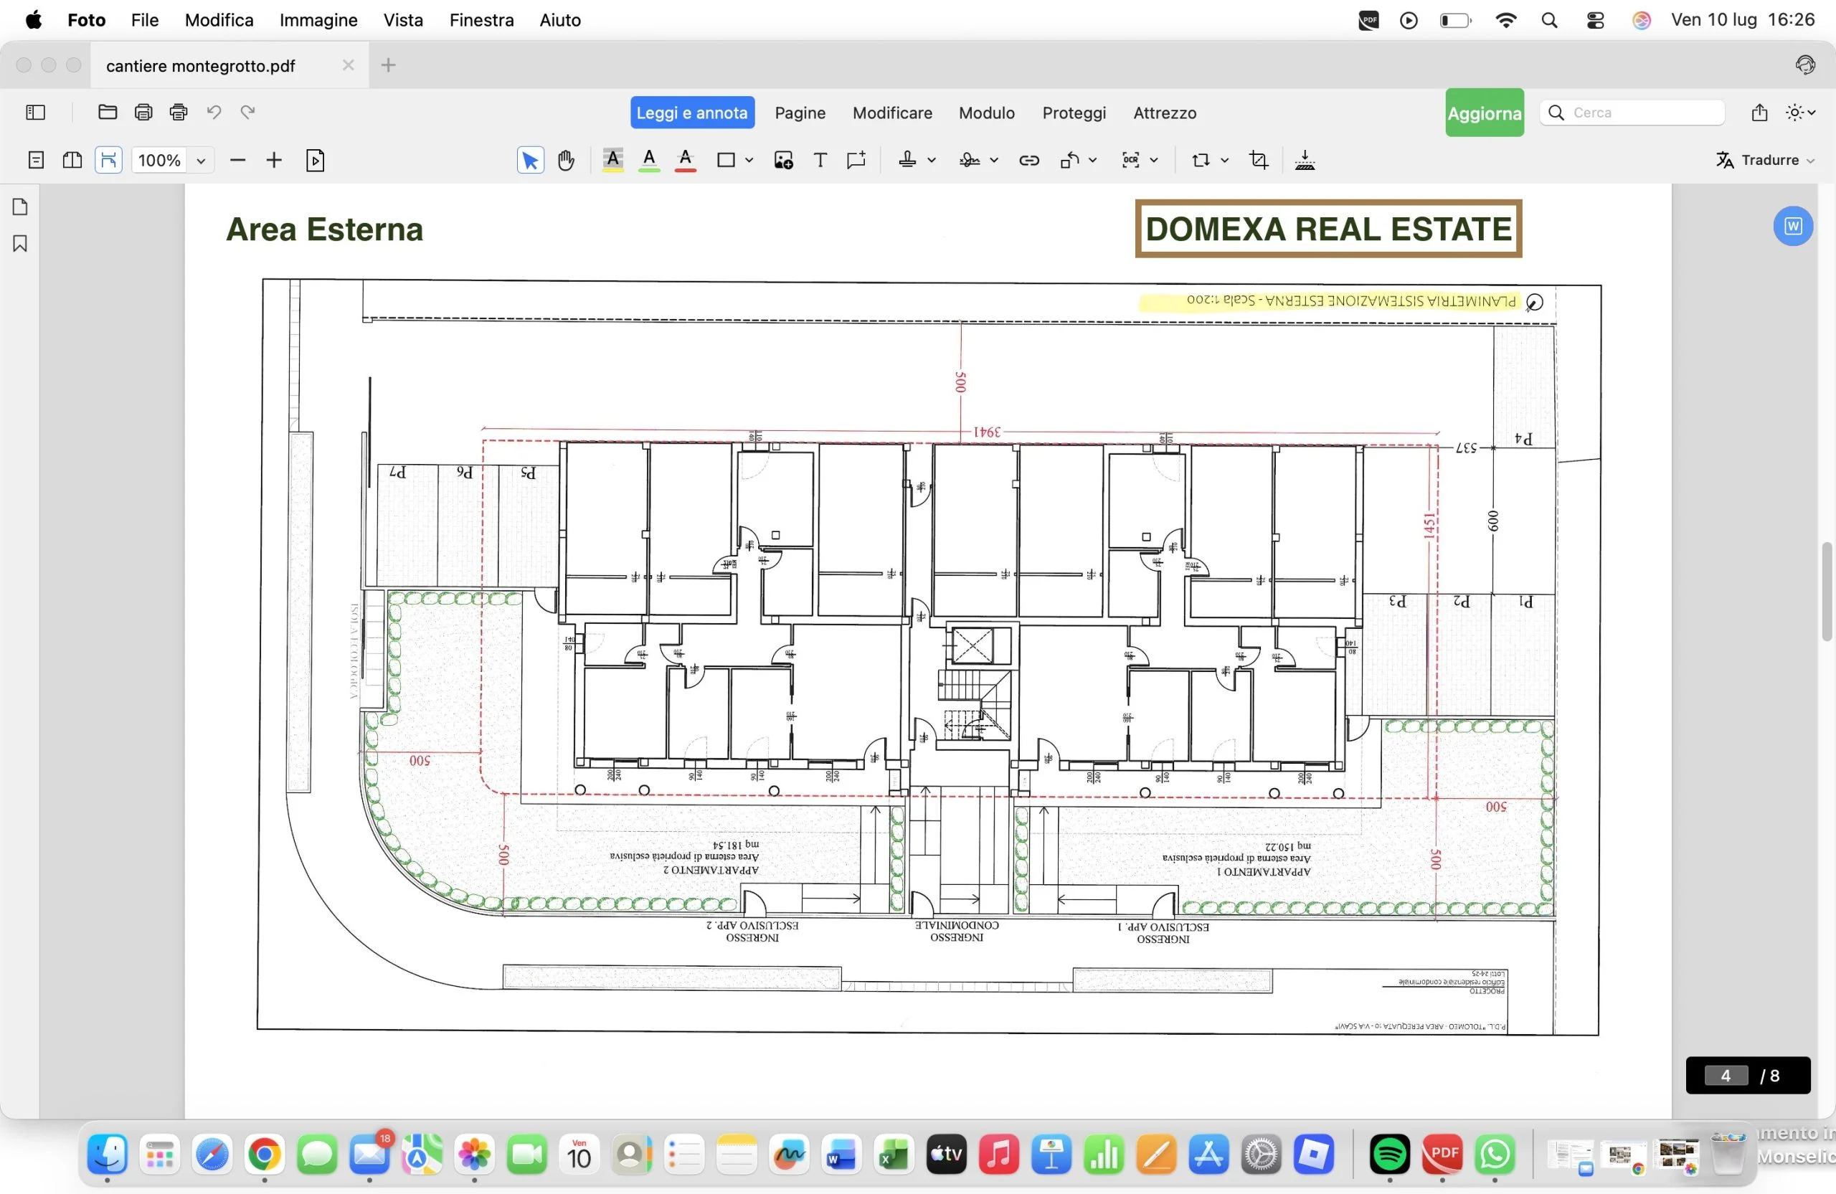Switch to single page view
The width and height of the screenshot is (1836, 1194).
click(x=35, y=161)
